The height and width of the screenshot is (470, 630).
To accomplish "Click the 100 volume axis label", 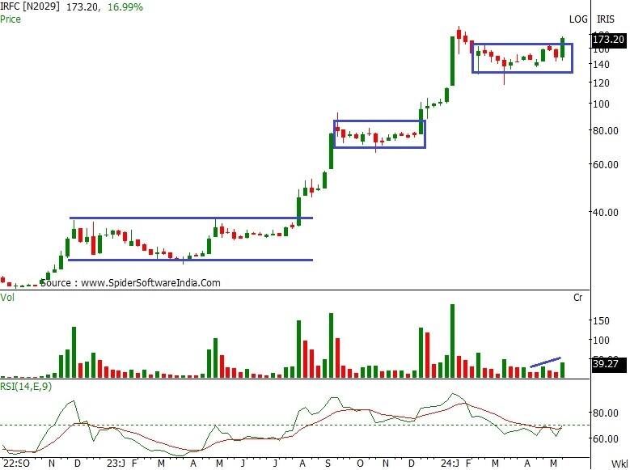I will pos(602,340).
